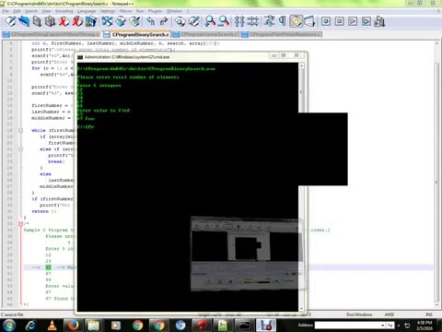Open the Edit menu
The width and height of the screenshot is (442, 332).
[17, 11]
